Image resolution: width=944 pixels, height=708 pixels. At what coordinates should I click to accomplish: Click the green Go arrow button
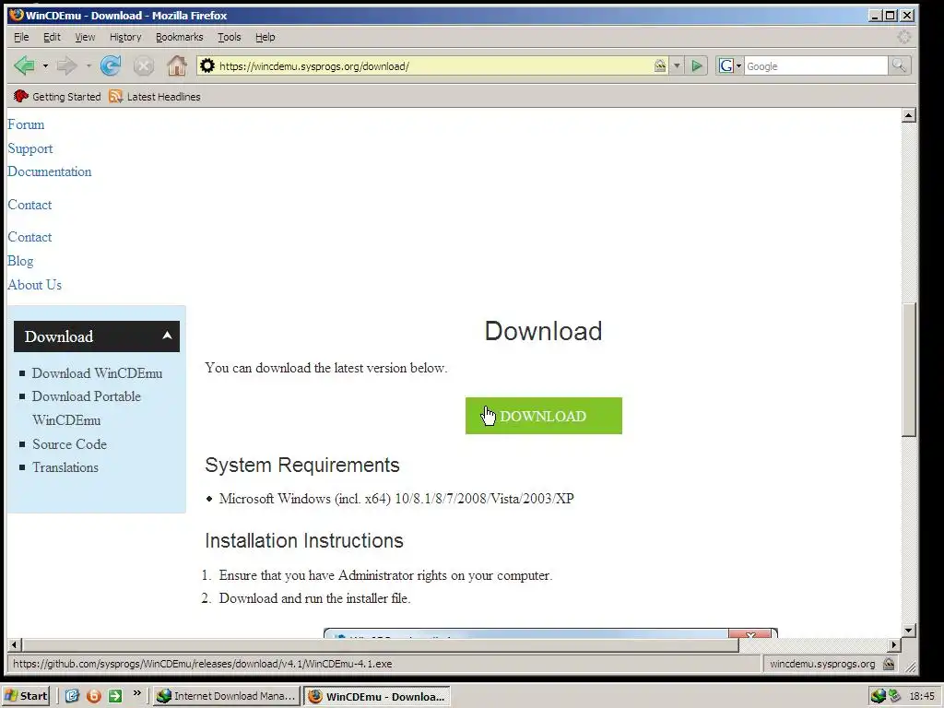(697, 65)
